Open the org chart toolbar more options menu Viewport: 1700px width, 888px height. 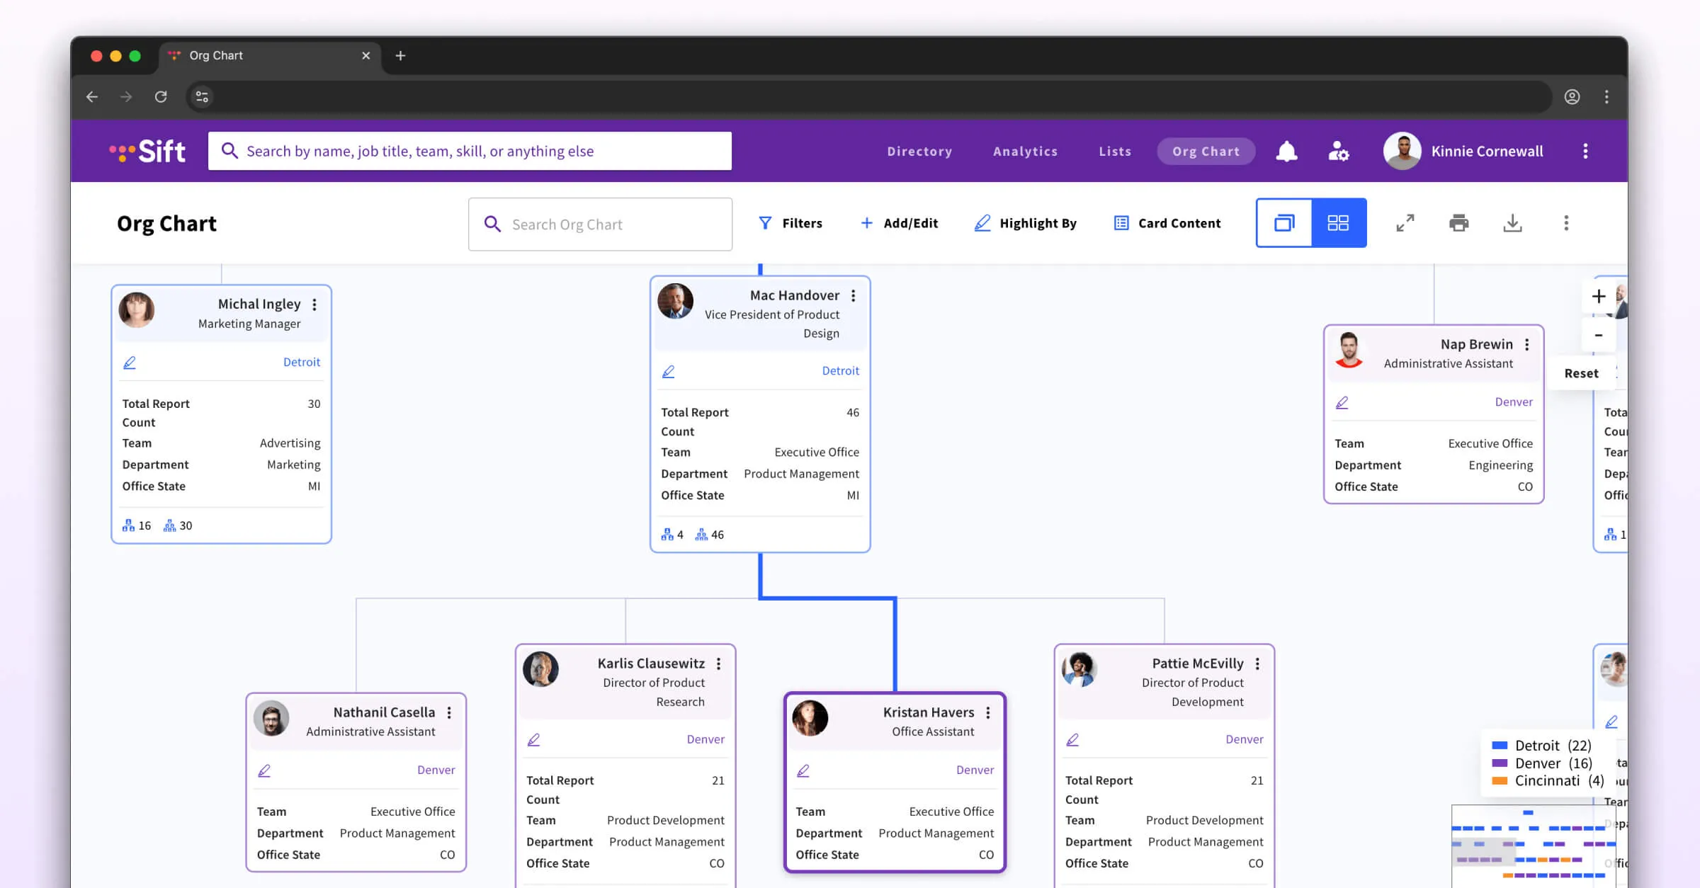(x=1566, y=223)
